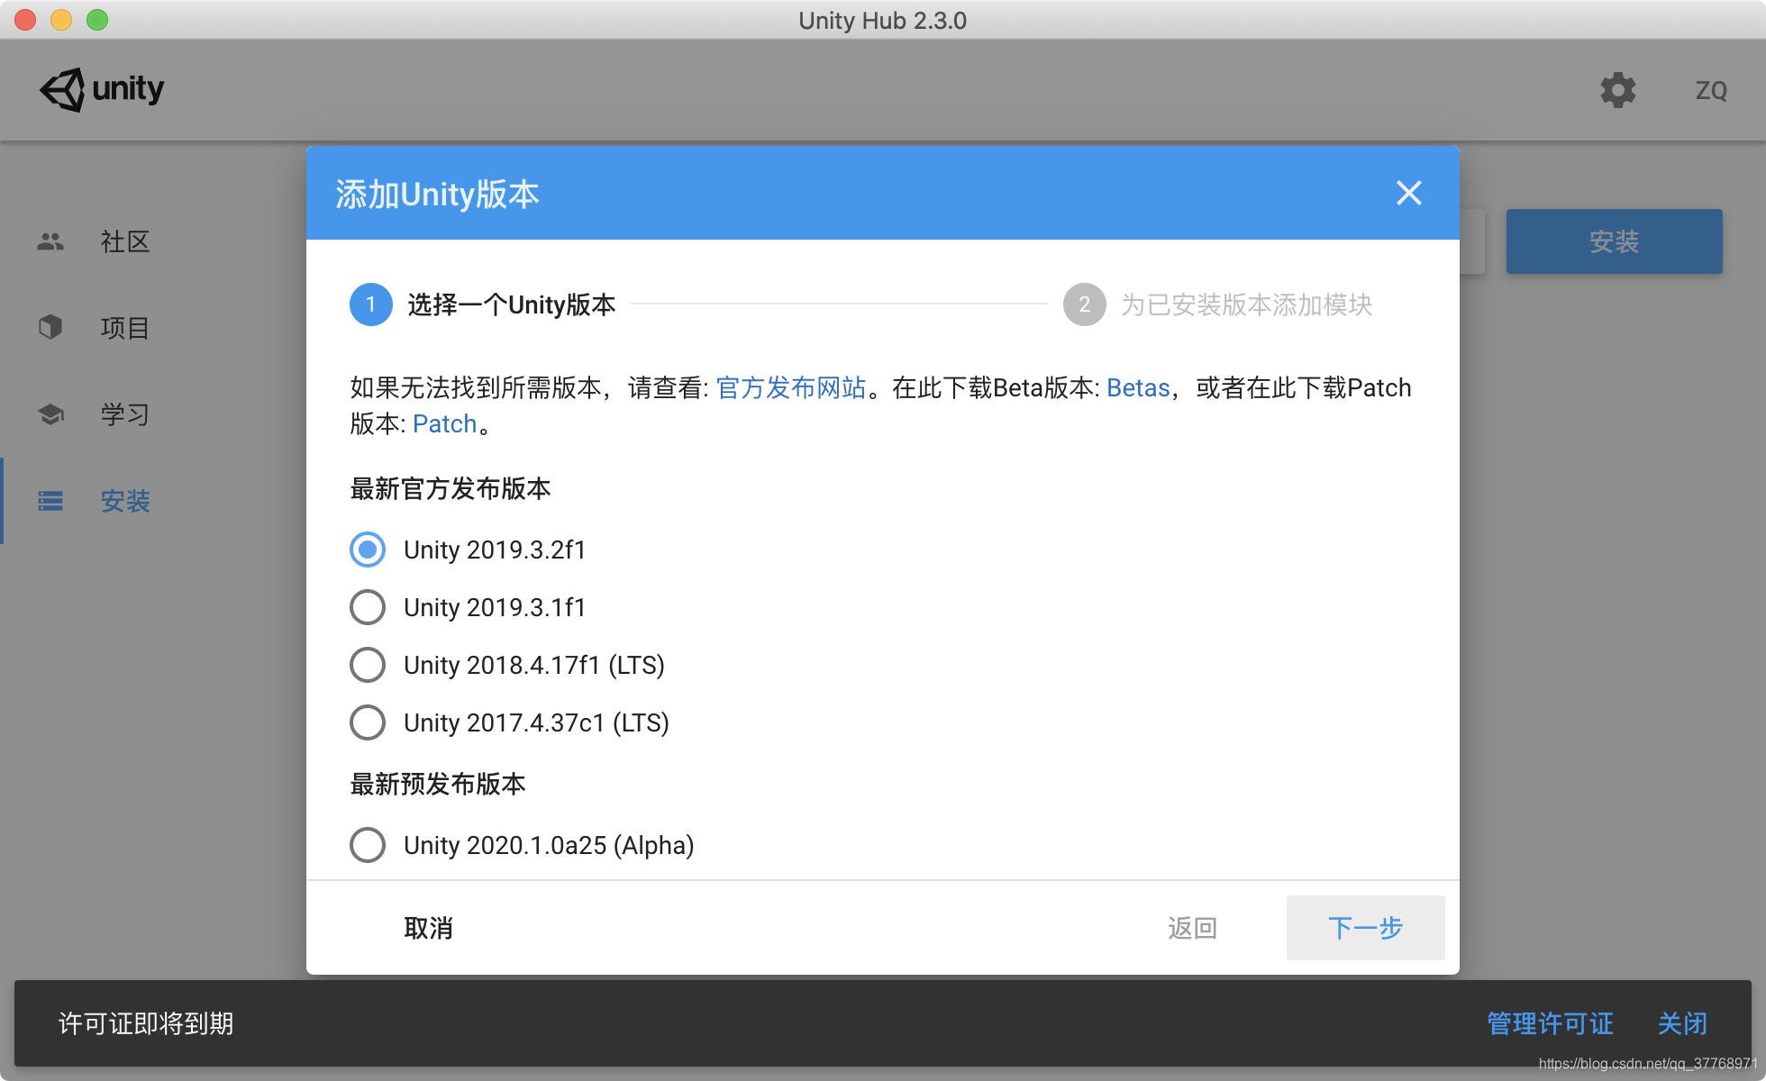Click the 取消 Cancel button
Screen dimensions: 1766x1081
point(429,927)
